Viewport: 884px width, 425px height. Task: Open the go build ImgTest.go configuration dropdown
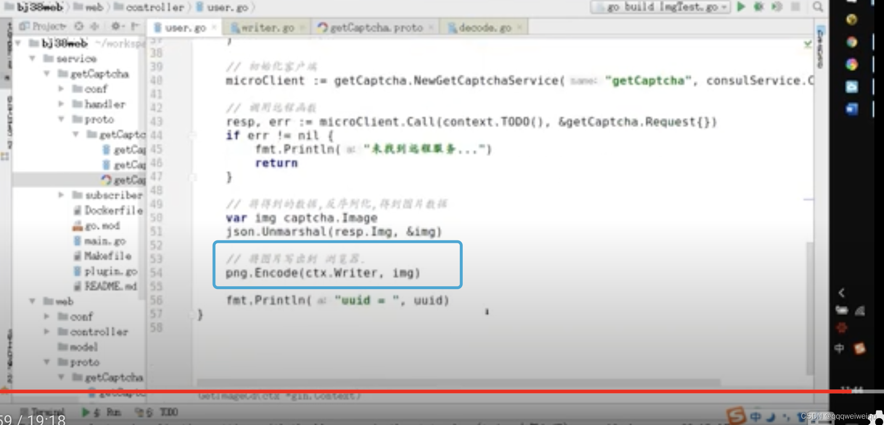660,7
